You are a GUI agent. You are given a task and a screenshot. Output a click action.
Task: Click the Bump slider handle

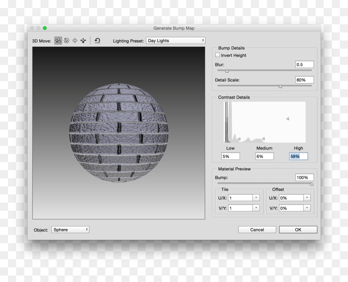pyautogui.click(x=312, y=184)
